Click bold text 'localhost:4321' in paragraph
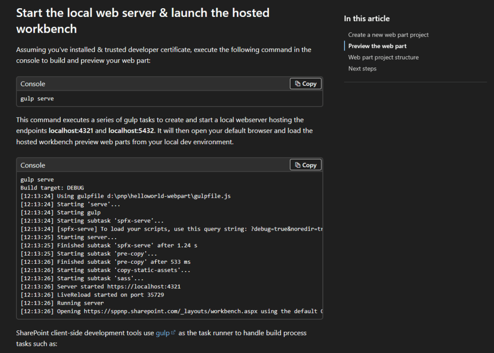The image size is (494, 353). click(x=71, y=131)
